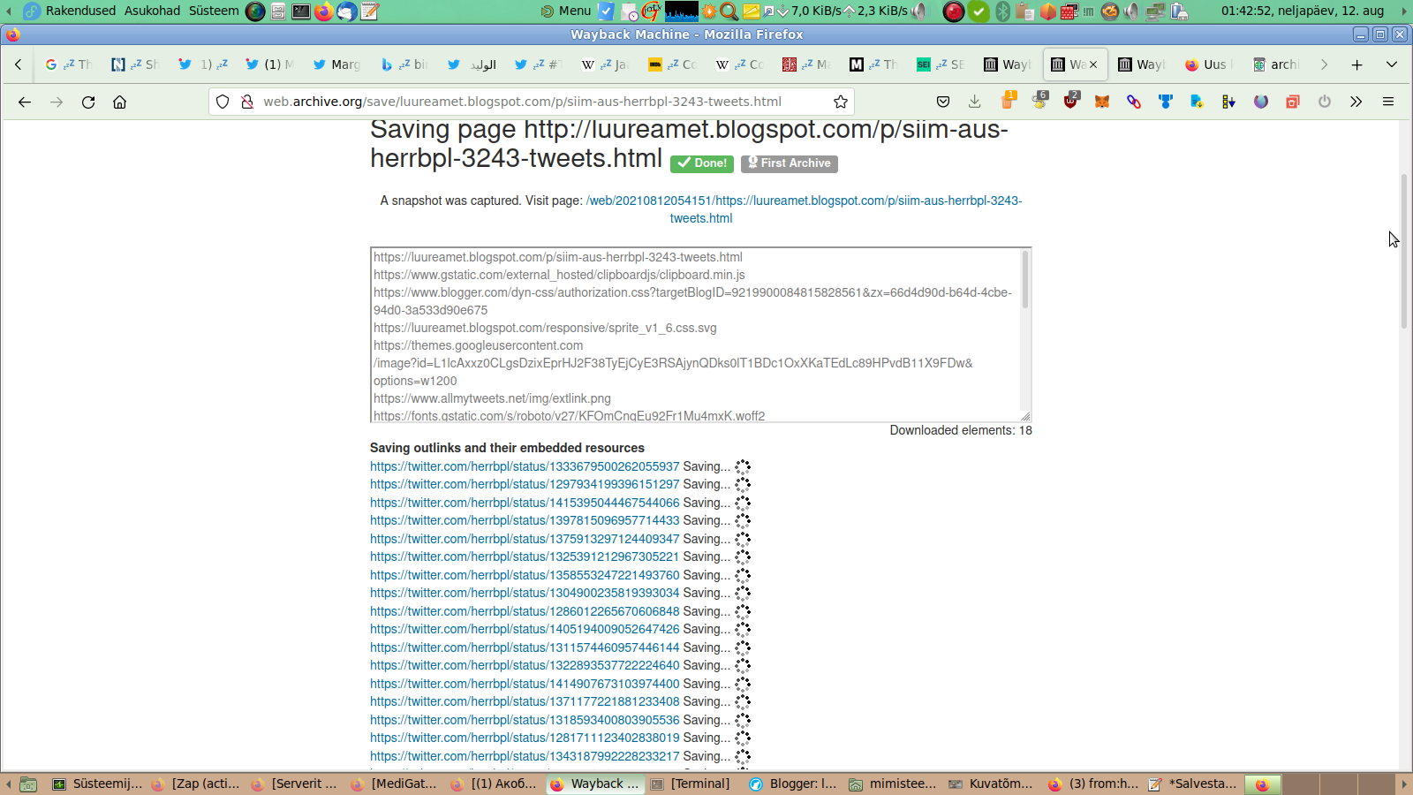
Task: Switch to the archi tab
Action: [1276, 64]
